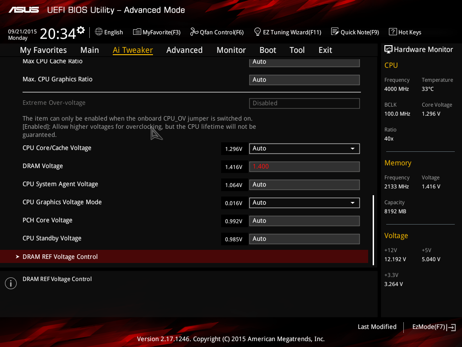Screen dimensions: 462x347
Task: Click the EzMode exit arrow icon
Action: coord(451,327)
